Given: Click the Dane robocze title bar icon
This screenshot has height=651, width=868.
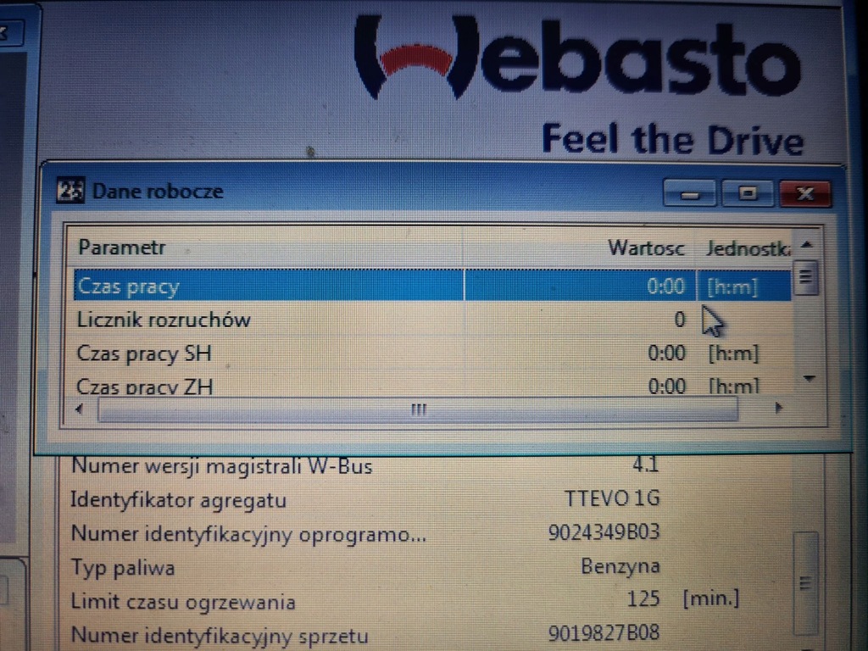Looking at the screenshot, I should point(72,191).
